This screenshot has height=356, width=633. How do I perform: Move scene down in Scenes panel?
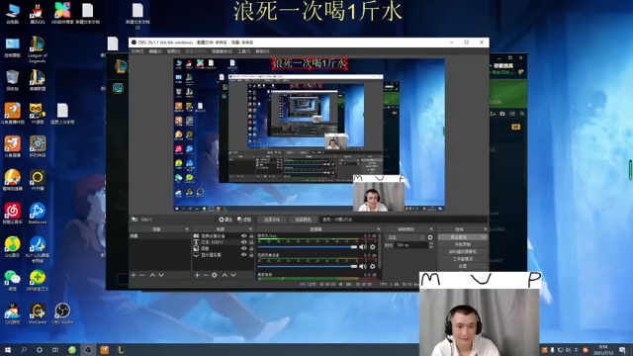161,275
